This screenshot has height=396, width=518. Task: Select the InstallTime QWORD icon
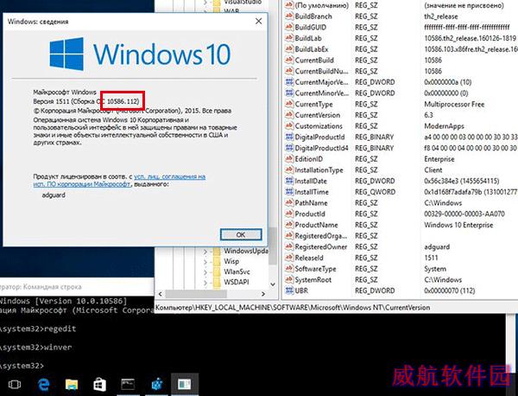coord(289,191)
